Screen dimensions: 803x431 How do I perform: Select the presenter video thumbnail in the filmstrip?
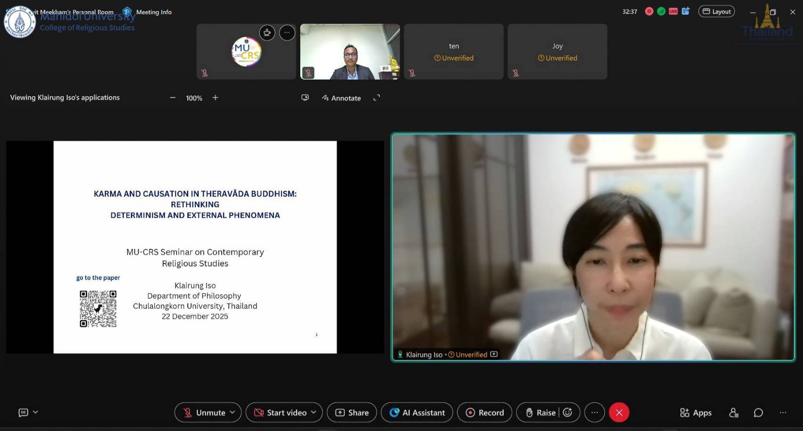click(x=350, y=52)
